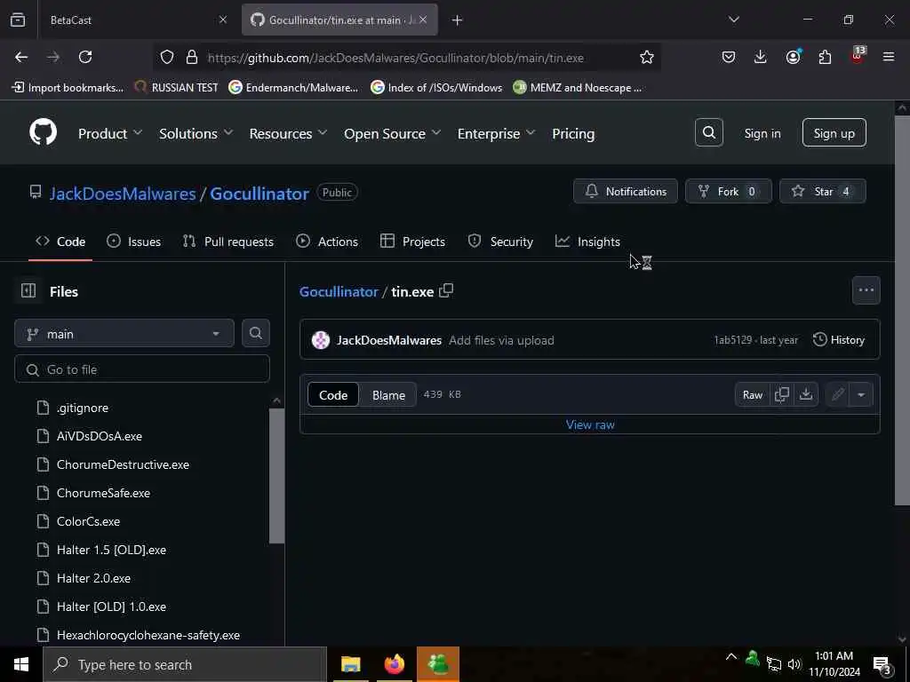Expand the Open Source menu

[x=392, y=133]
